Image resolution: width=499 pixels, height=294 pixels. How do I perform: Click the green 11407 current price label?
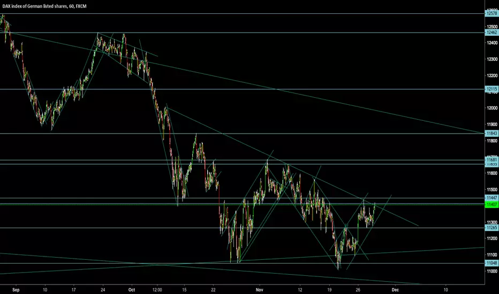[492, 204]
